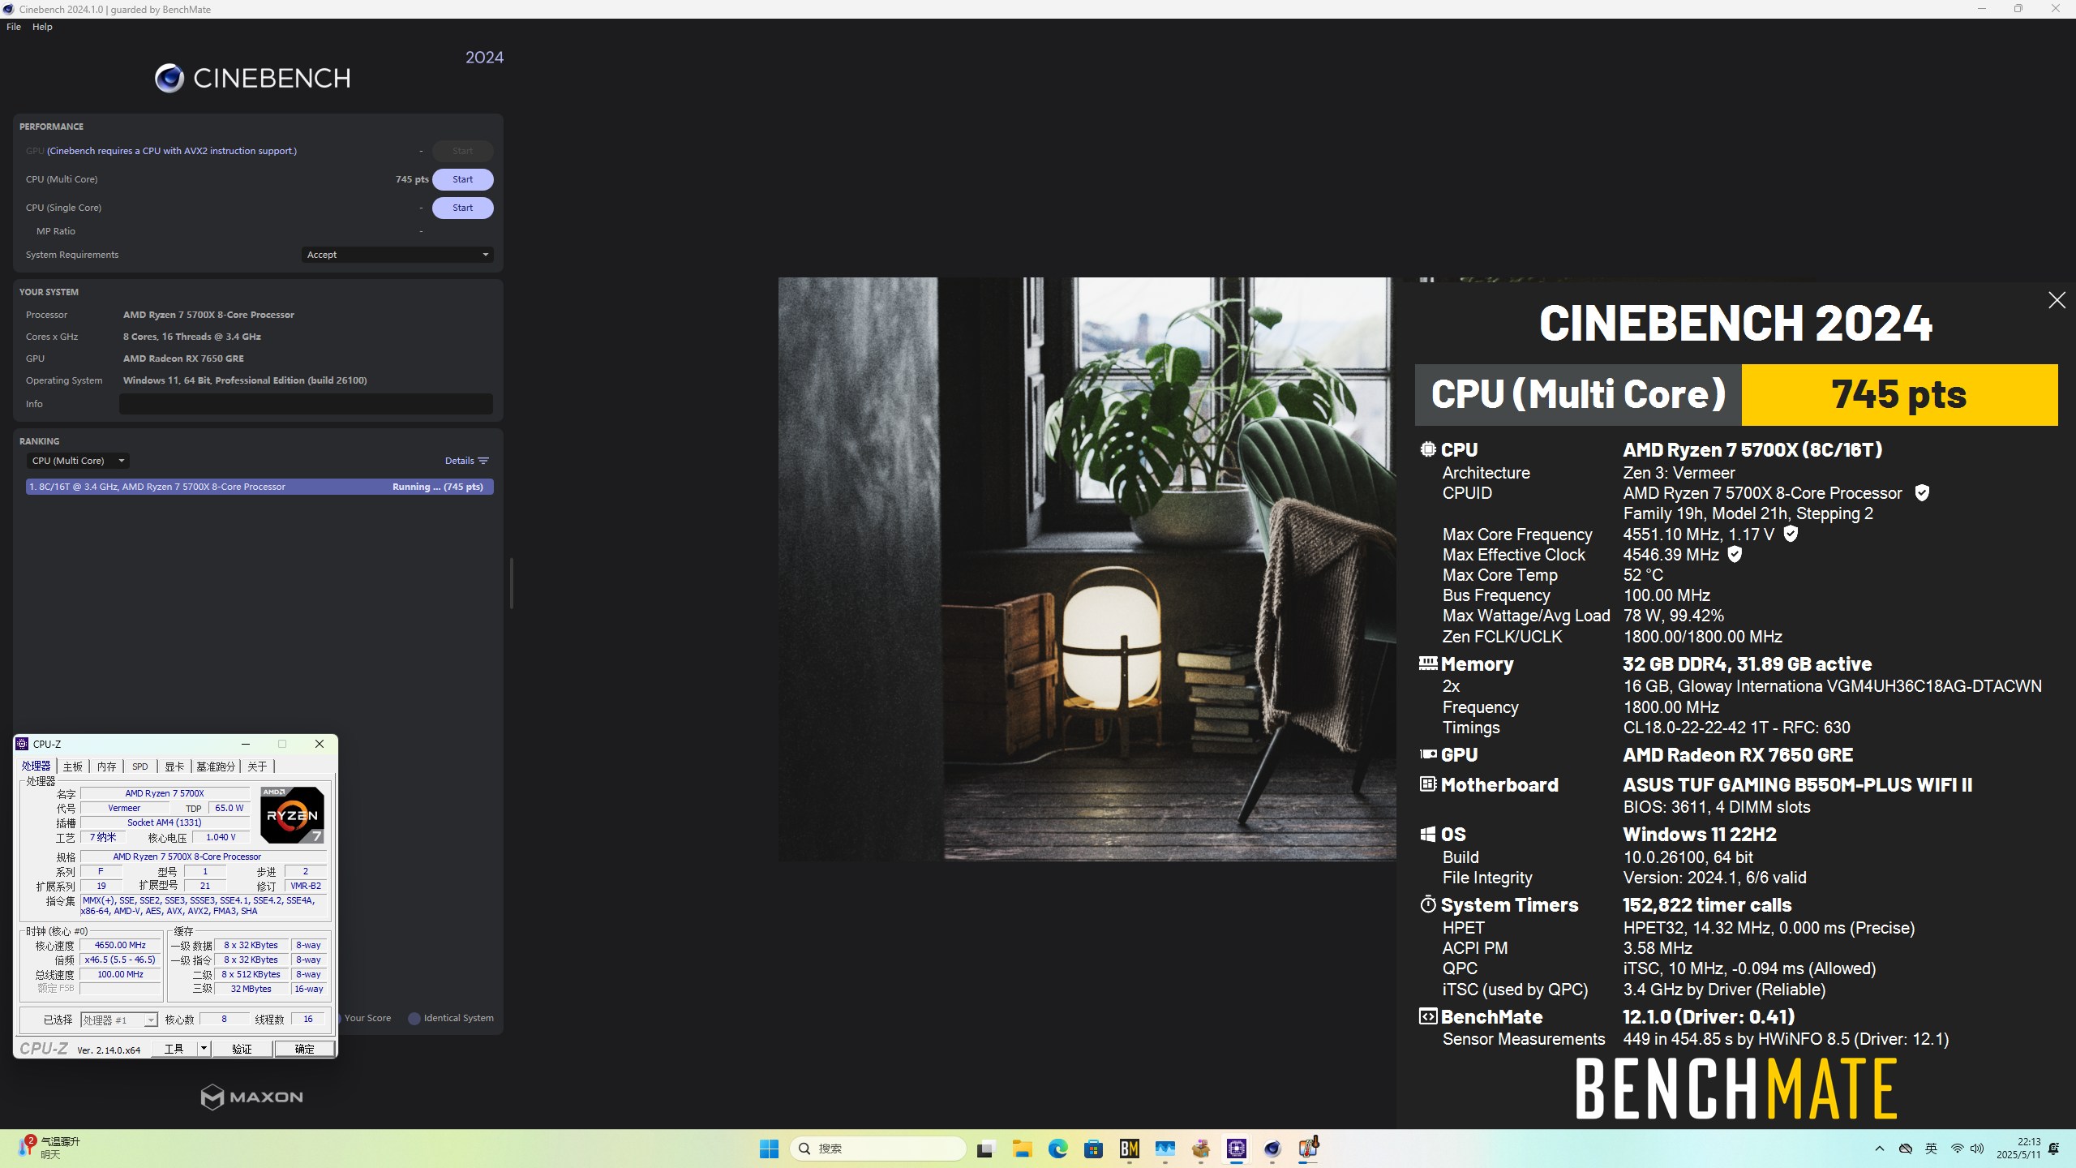Switch to the 显卡 tab in CPU-Z
The height and width of the screenshot is (1168, 2076).
(174, 766)
